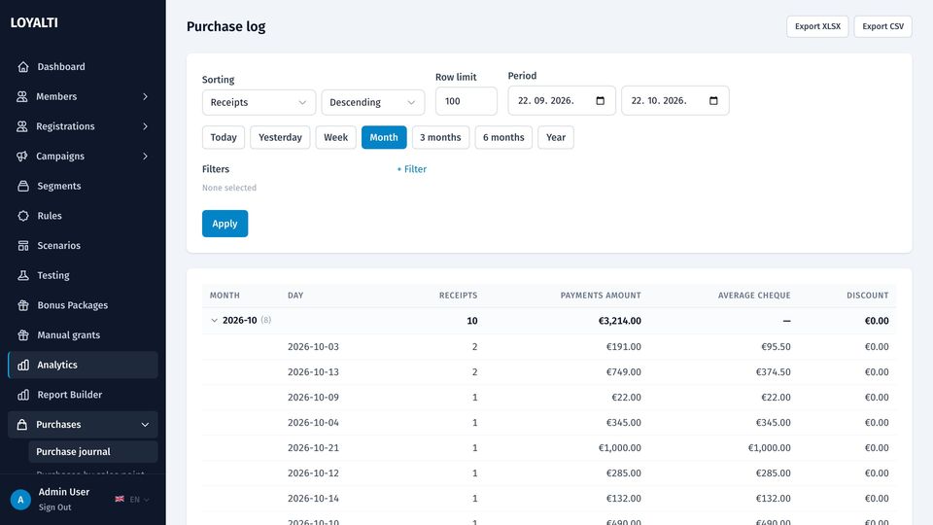Collapse the 2026-10 month group

(x=214, y=320)
